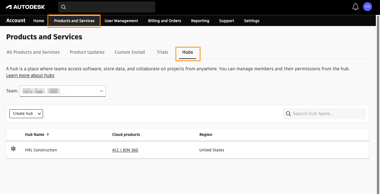Click the magnifier icon in top search bar
Image resolution: width=380 pixels, height=194 pixels.
pyautogui.click(x=64, y=7)
